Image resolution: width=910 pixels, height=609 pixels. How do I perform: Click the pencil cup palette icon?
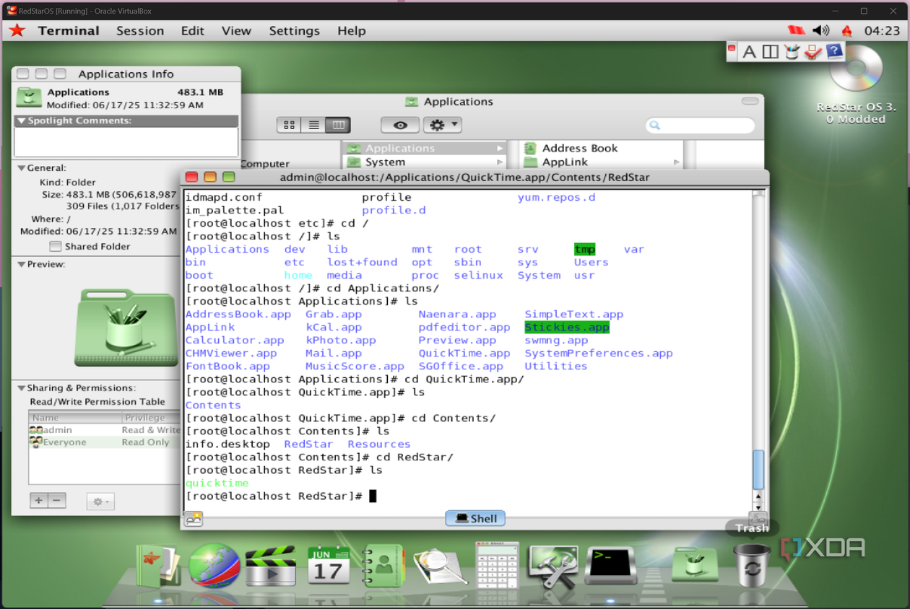coord(792,51)
